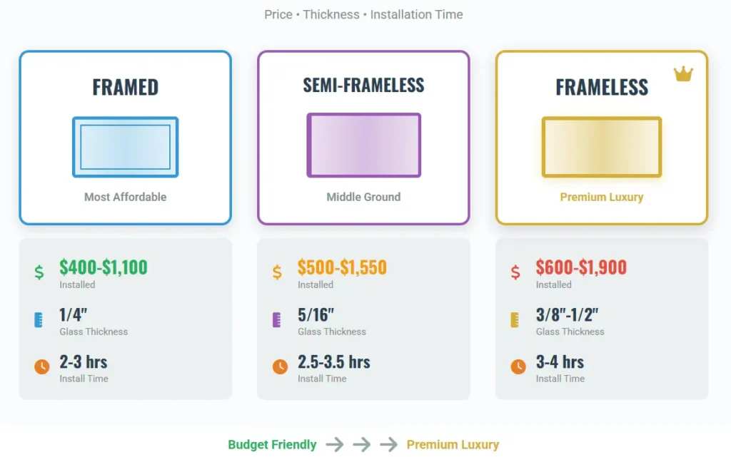Viewport: 731px width, 457px height.
Task: Click the FRAMED card heading
Action: click(x=125, y=87)
